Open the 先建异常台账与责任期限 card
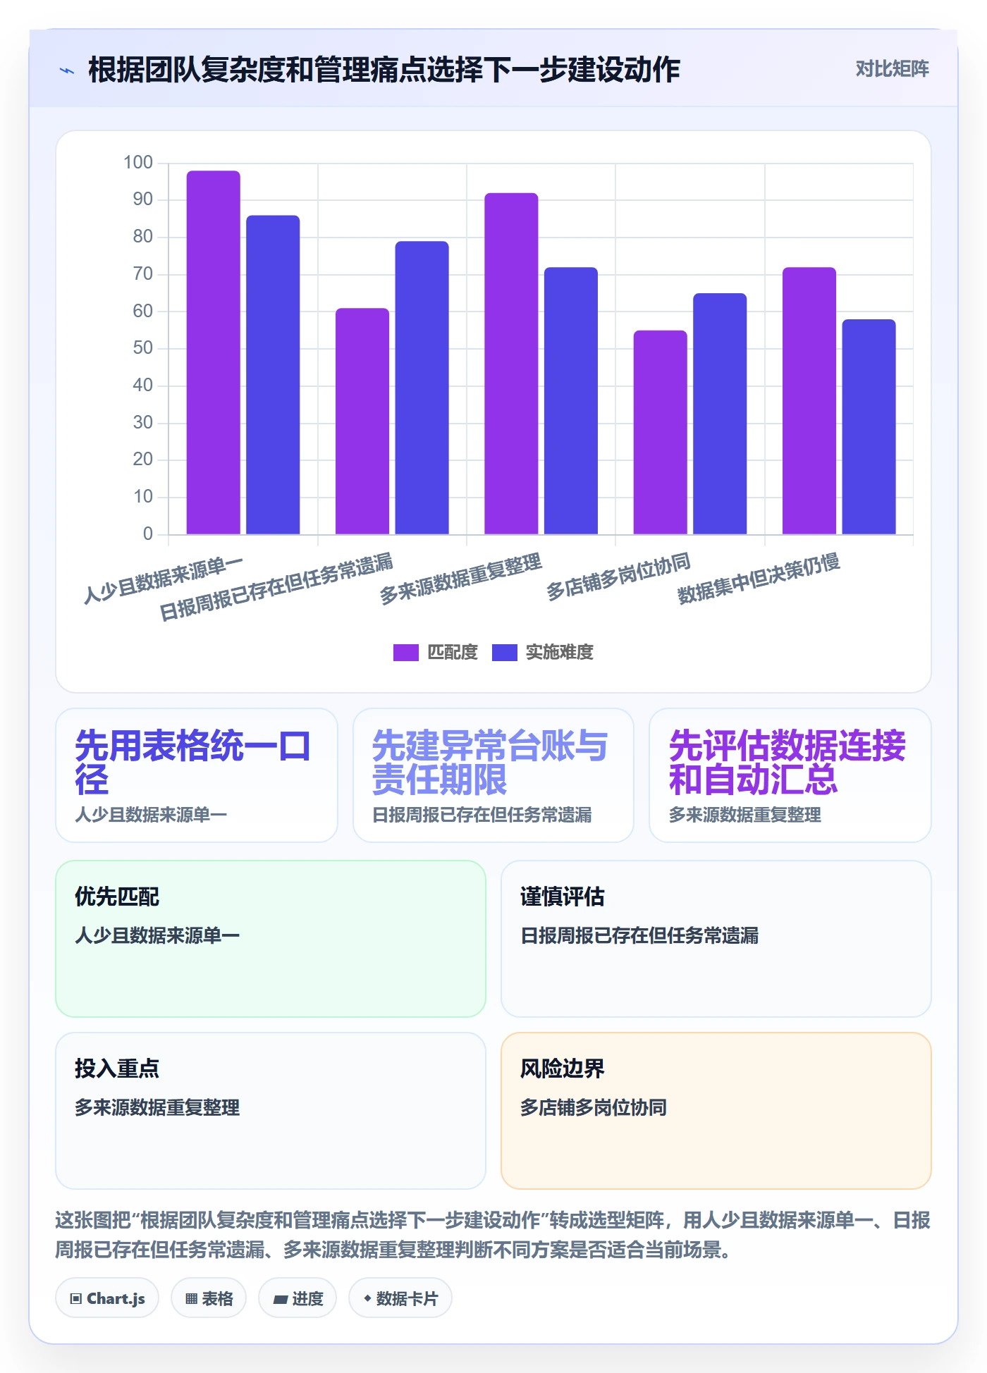This screenshot has height=1373, width=987. 493,775
